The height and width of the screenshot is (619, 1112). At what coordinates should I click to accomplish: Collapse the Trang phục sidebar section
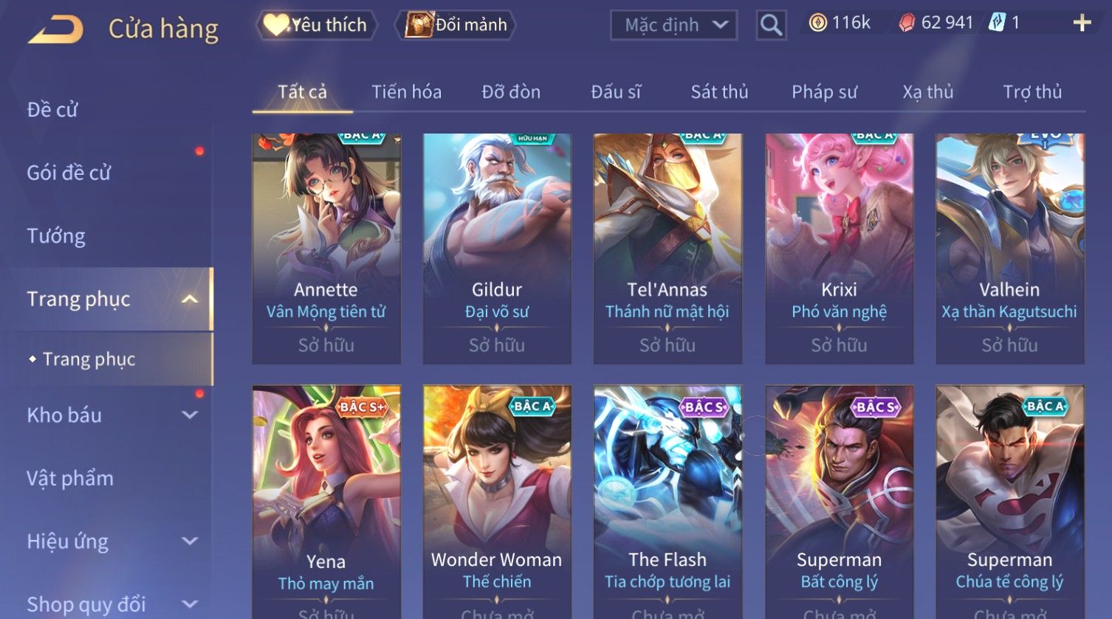(x=190, y=299)
